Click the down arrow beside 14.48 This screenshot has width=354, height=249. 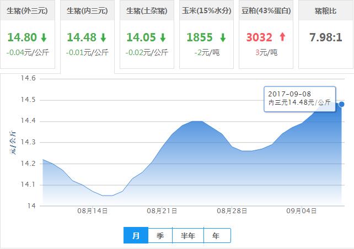(104, 37)
